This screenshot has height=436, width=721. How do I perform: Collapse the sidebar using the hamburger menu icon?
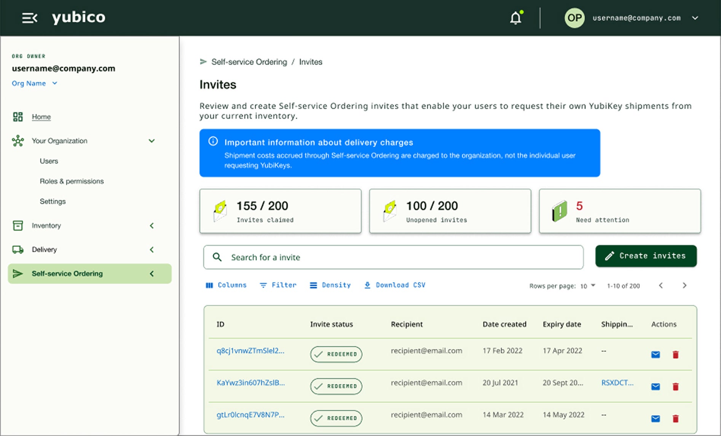(29, 18)
